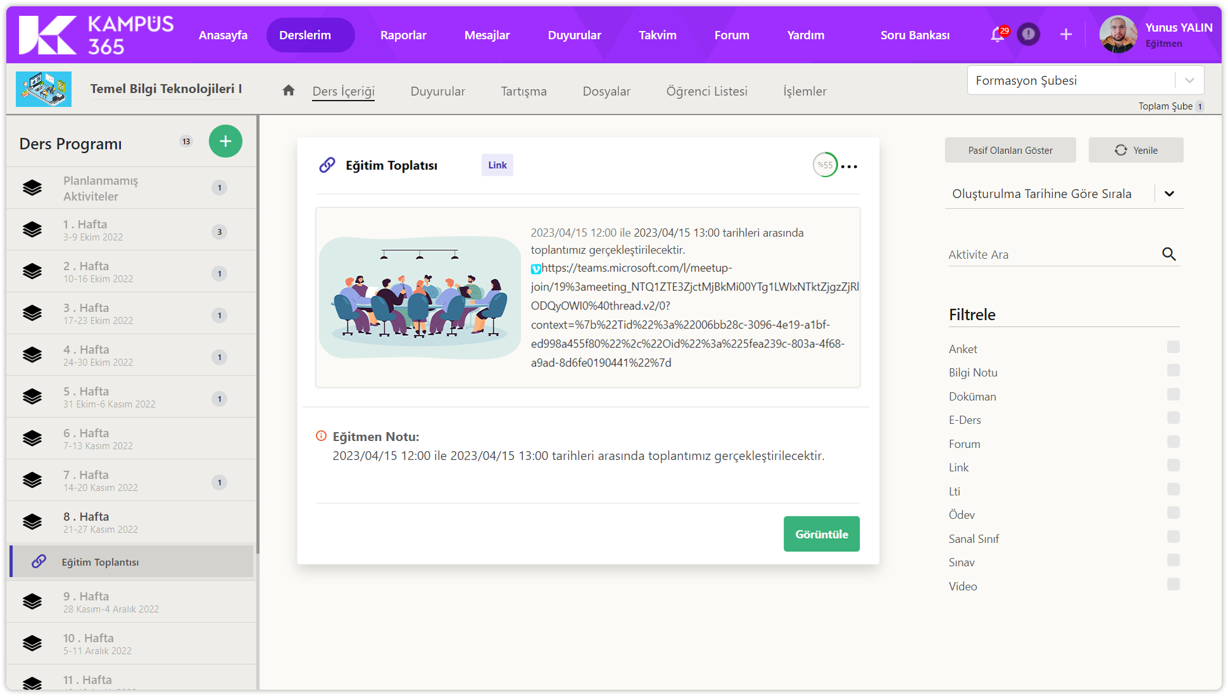Click Pasif Olanları Göster button
The width and height of the screenshot is (1228, 696).
(1010, 150)
